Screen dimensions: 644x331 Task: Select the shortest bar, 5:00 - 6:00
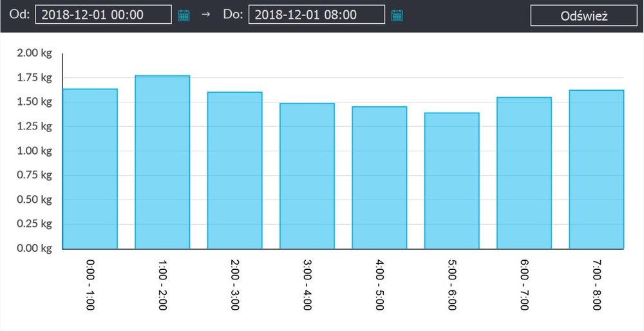[x=452, y=181]
